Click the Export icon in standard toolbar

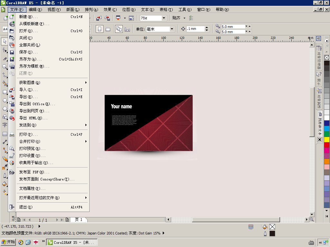point(107,18)
